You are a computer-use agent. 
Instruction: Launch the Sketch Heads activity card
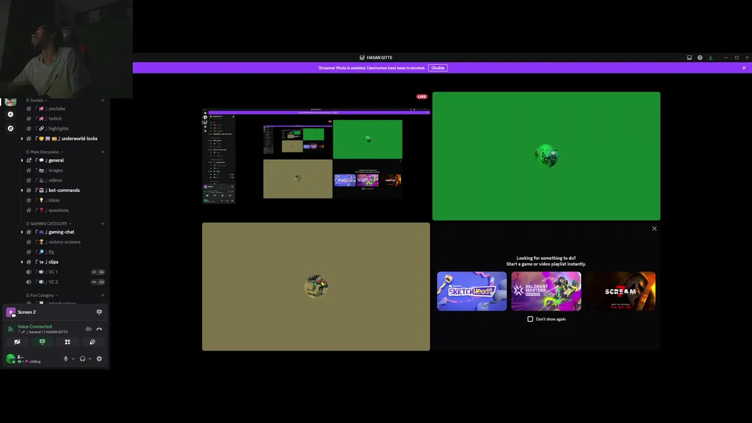pos(472,291)
